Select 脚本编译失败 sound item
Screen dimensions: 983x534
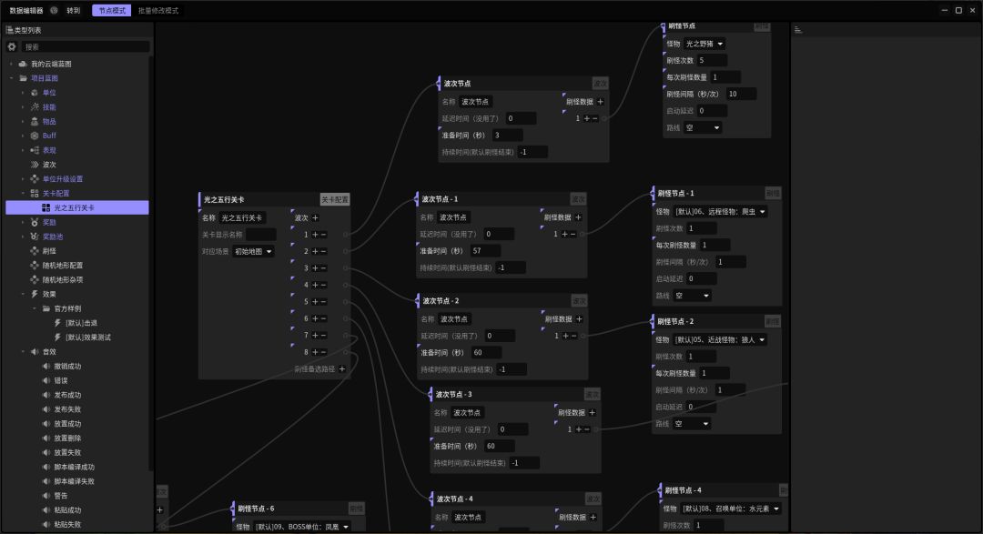(74, 481)
